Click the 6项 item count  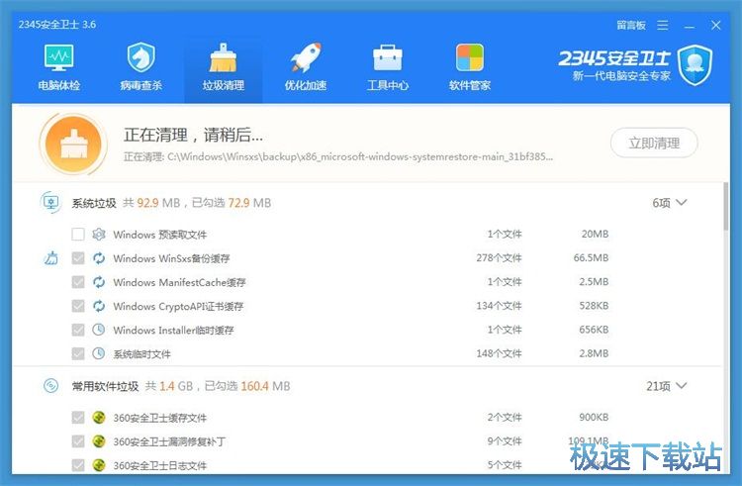click(661, 203)
